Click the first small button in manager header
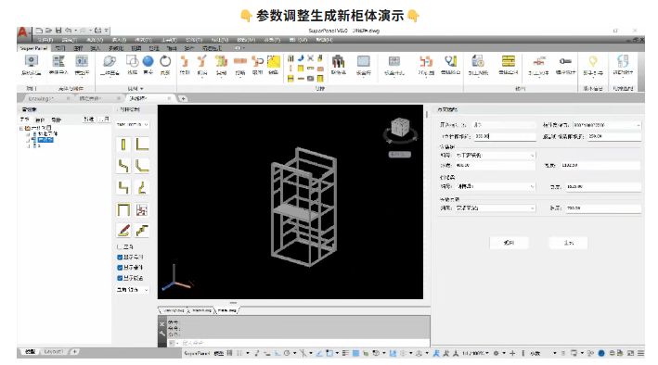The image size is (658, 365). pyautogui.click(x=88, y=120)
